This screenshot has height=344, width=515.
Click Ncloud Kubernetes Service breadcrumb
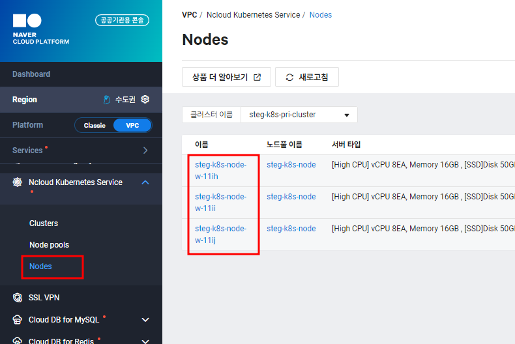pyautogui.click(x=253, y=15)
